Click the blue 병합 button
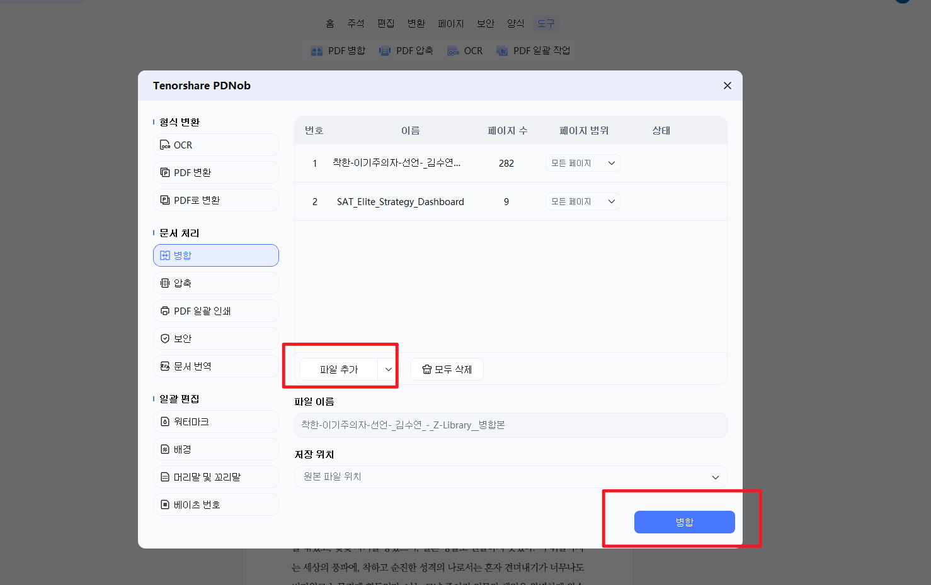Viewport: 931px width, 585px height. click(x=685, y=522)
